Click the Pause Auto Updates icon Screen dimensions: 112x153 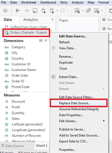[x=52, y=11]
